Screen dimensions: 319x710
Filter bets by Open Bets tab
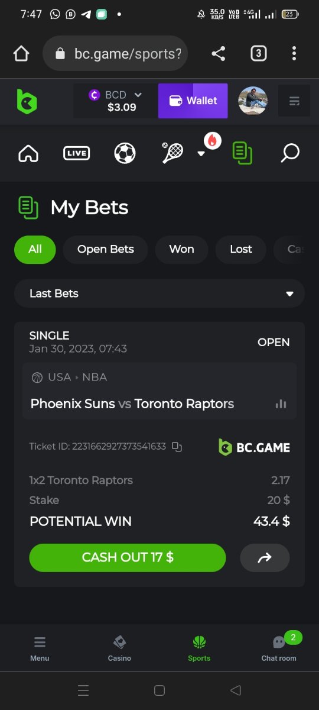coord(105,249)
